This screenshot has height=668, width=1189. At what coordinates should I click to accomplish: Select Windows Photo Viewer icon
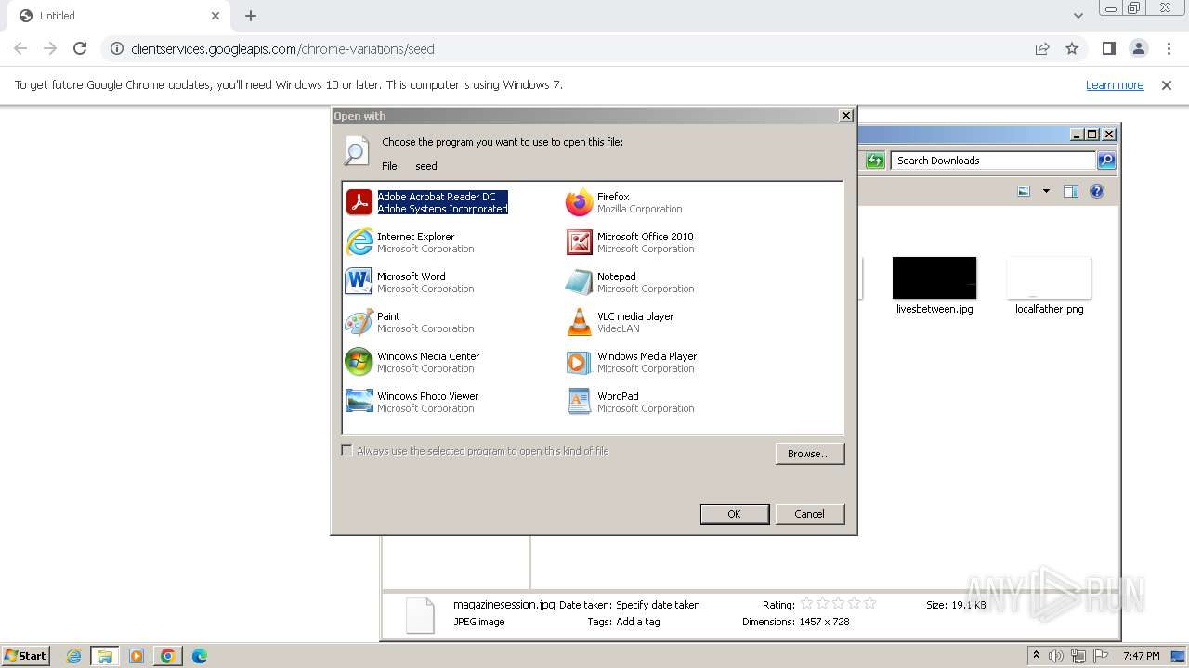[359, 402]
